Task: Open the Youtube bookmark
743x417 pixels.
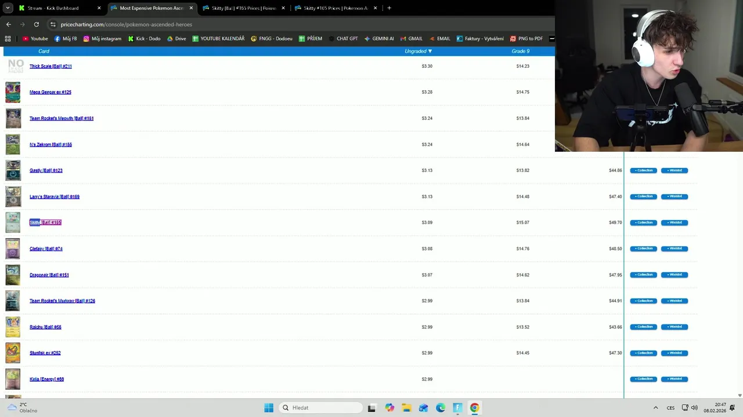Action: (35, 39)
